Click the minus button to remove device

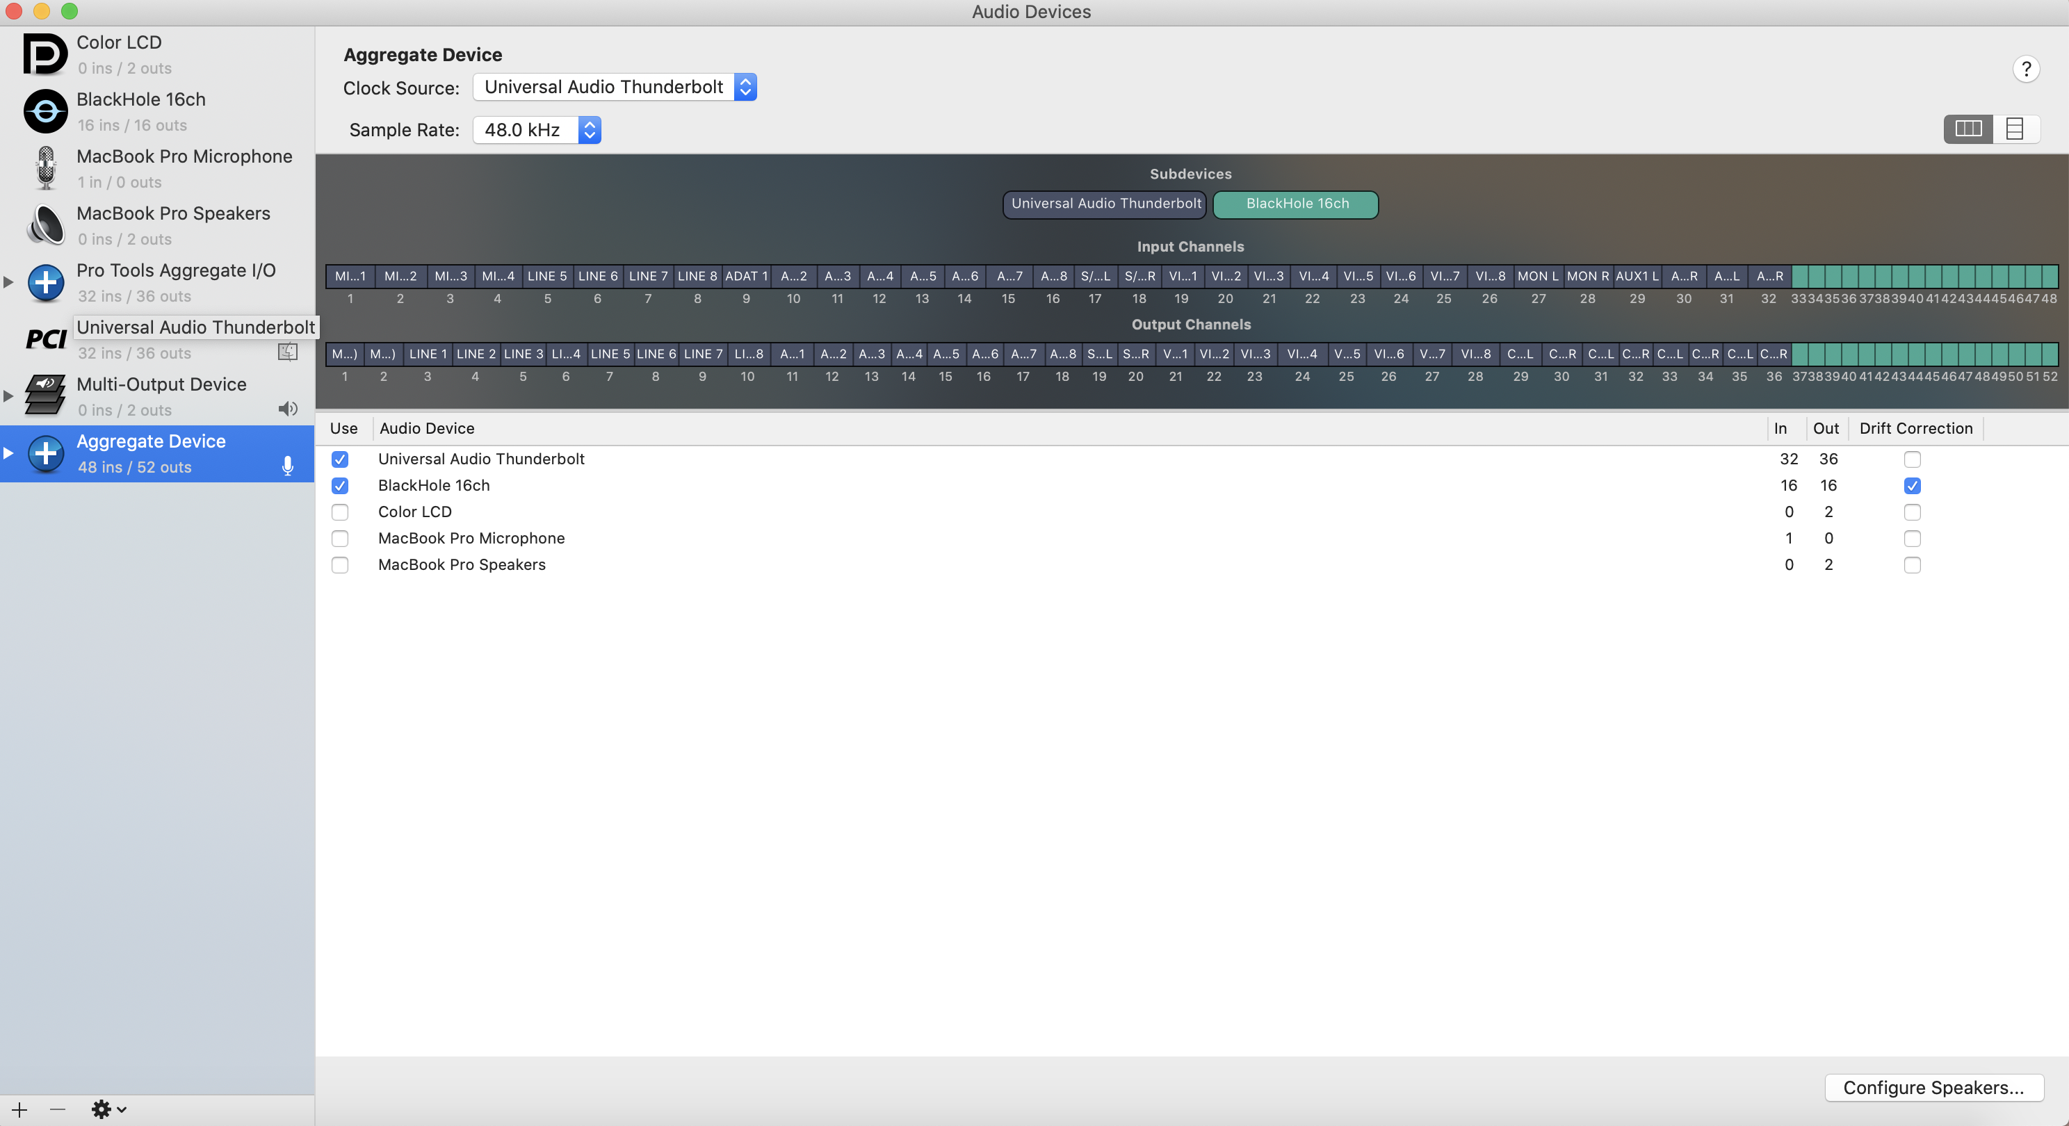(57, 1109)
